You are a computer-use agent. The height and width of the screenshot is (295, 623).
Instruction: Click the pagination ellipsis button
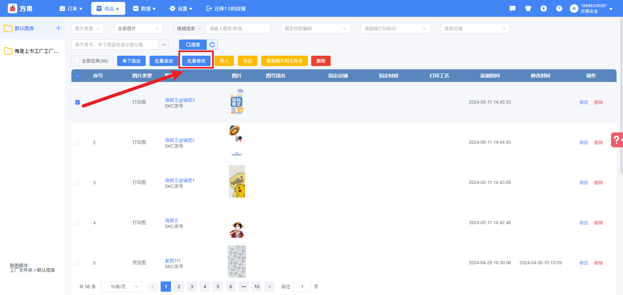tap(244, 287)
